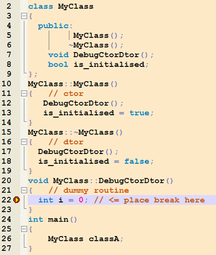Image resolution: width=216 pixels, height=255 pixels.
Task: Click the 'void DebugCtorDtor()' declaration on line 7
Action: [101, 55]
